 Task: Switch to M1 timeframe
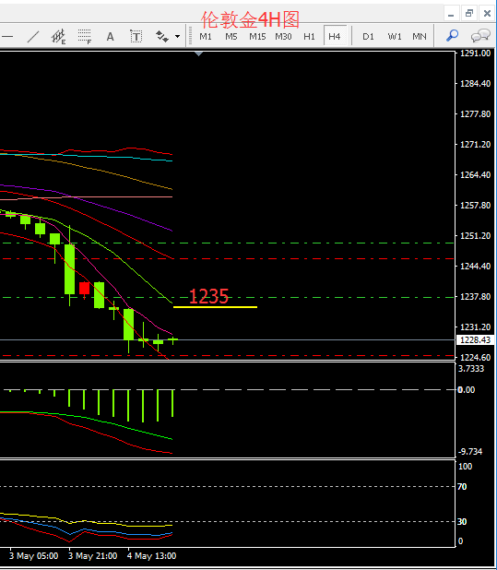(206, 36)
